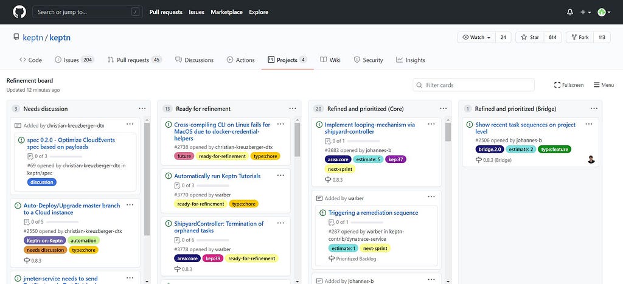Open the project Menu hamburger
623x284 pixels.
tap(604, 85)
